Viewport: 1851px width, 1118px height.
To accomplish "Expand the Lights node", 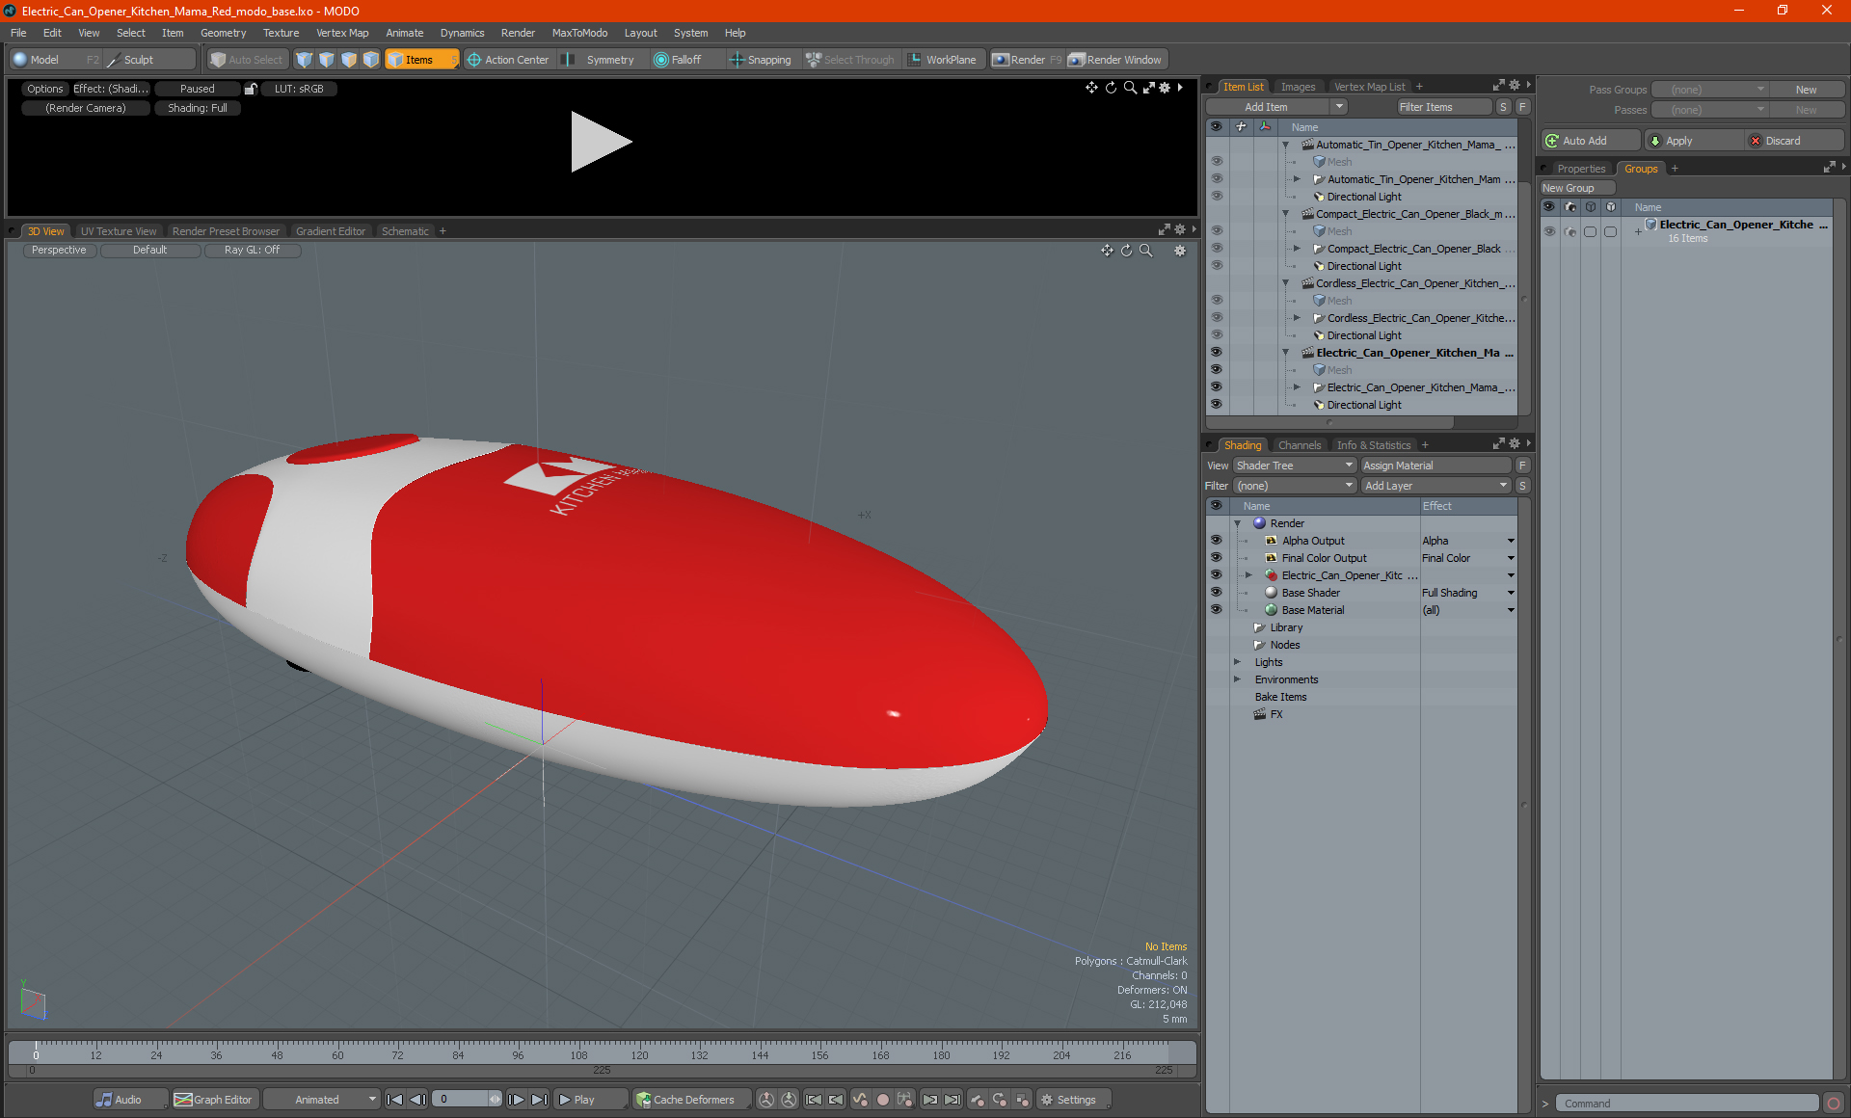I will [x=1238, y=662].
